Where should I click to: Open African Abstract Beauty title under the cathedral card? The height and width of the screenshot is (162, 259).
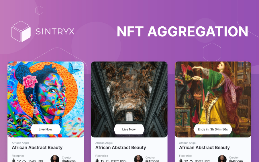pos(121,147)
